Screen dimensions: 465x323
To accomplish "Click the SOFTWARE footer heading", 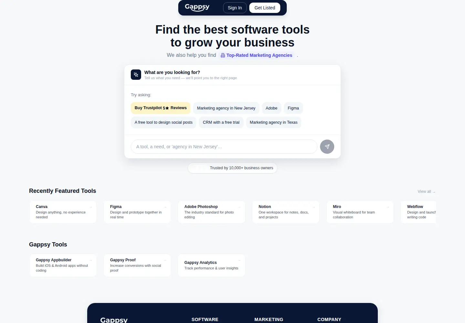I will (x=205, y=319).
